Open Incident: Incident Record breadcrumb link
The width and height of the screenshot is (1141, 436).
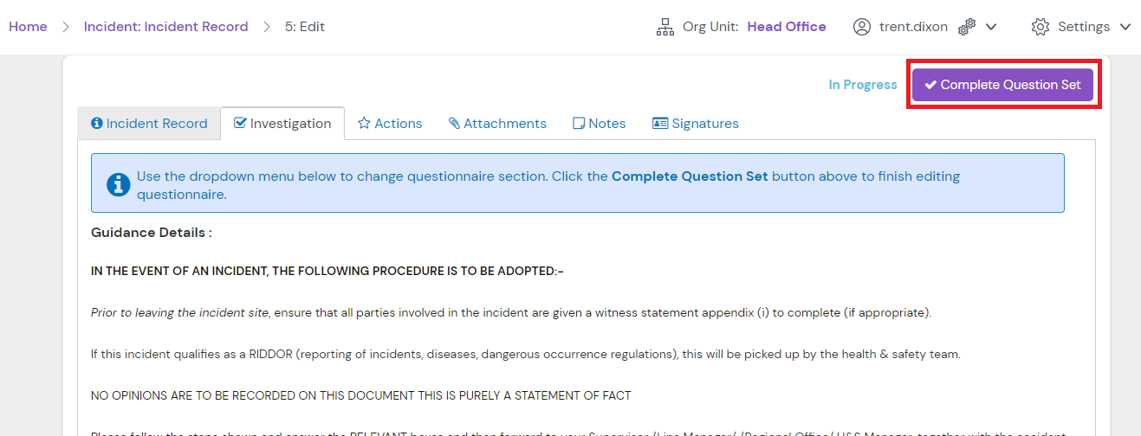165,27
